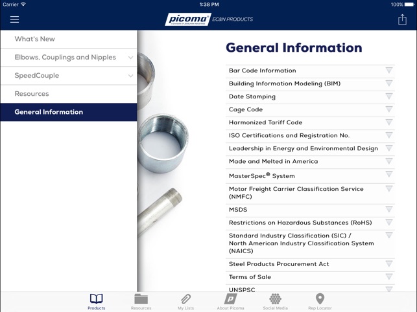Open the Resources folder icon in bottom bar

click(x=141, y=298)
